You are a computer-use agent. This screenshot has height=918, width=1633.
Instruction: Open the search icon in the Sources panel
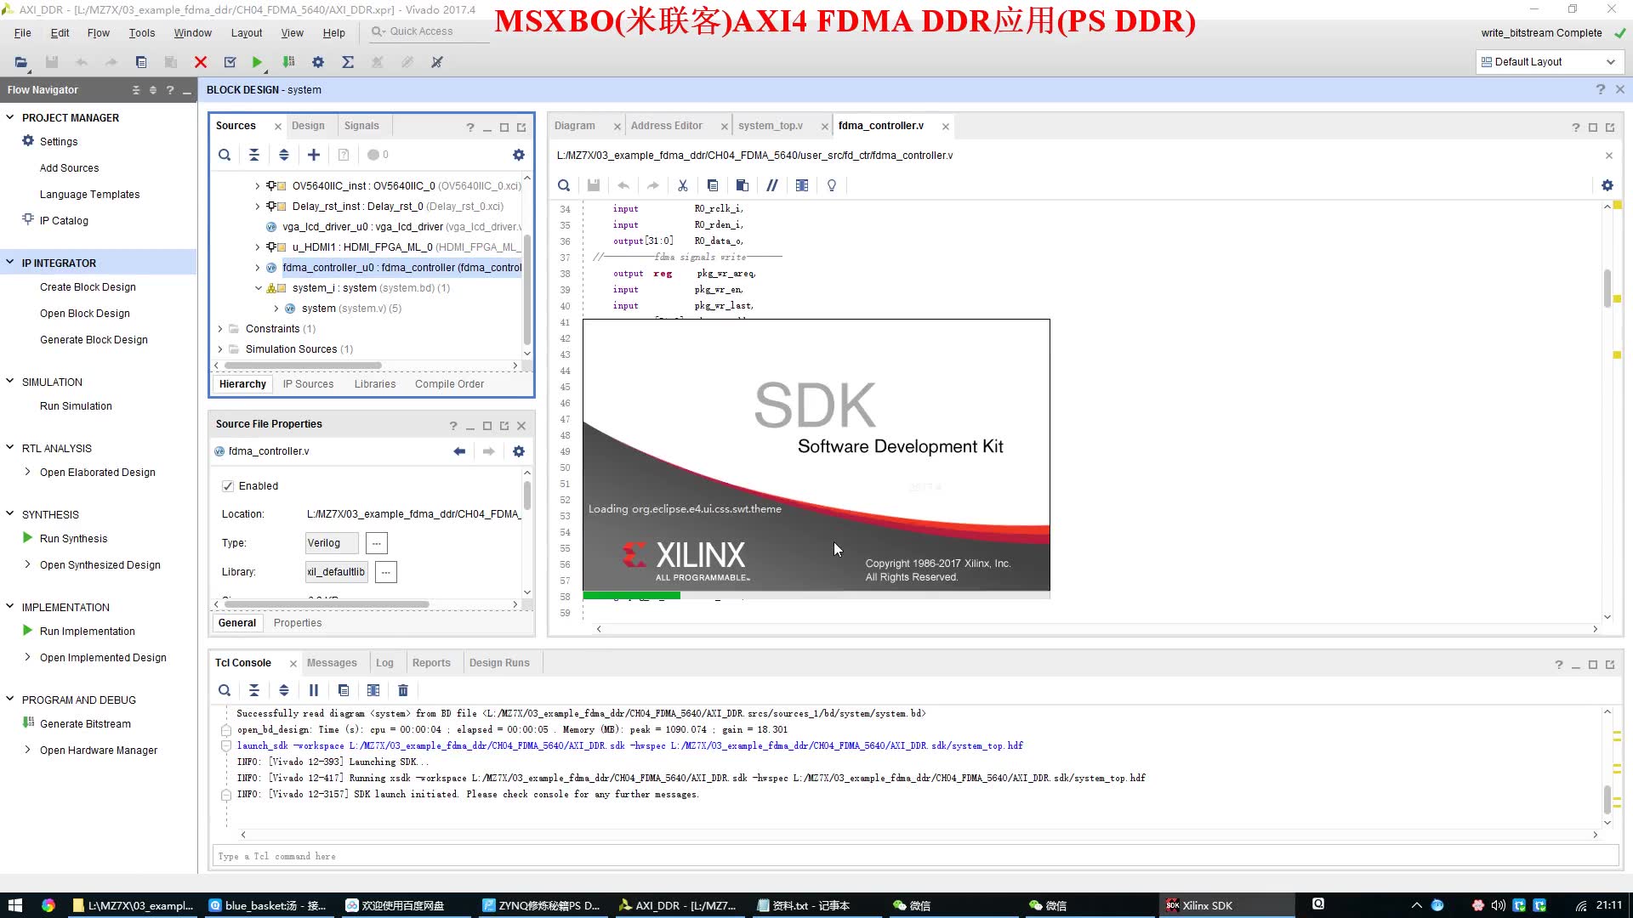click(x=225, y=155)
